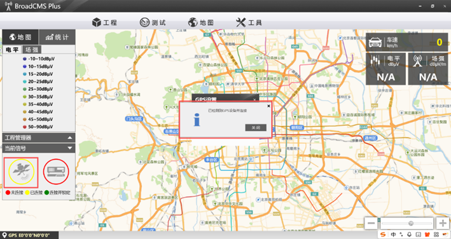Expand the 工程管理器 panel
This screenshot has width=451, height=239.
39,138
